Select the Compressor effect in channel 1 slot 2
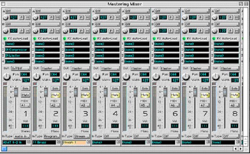 point(18,50)
